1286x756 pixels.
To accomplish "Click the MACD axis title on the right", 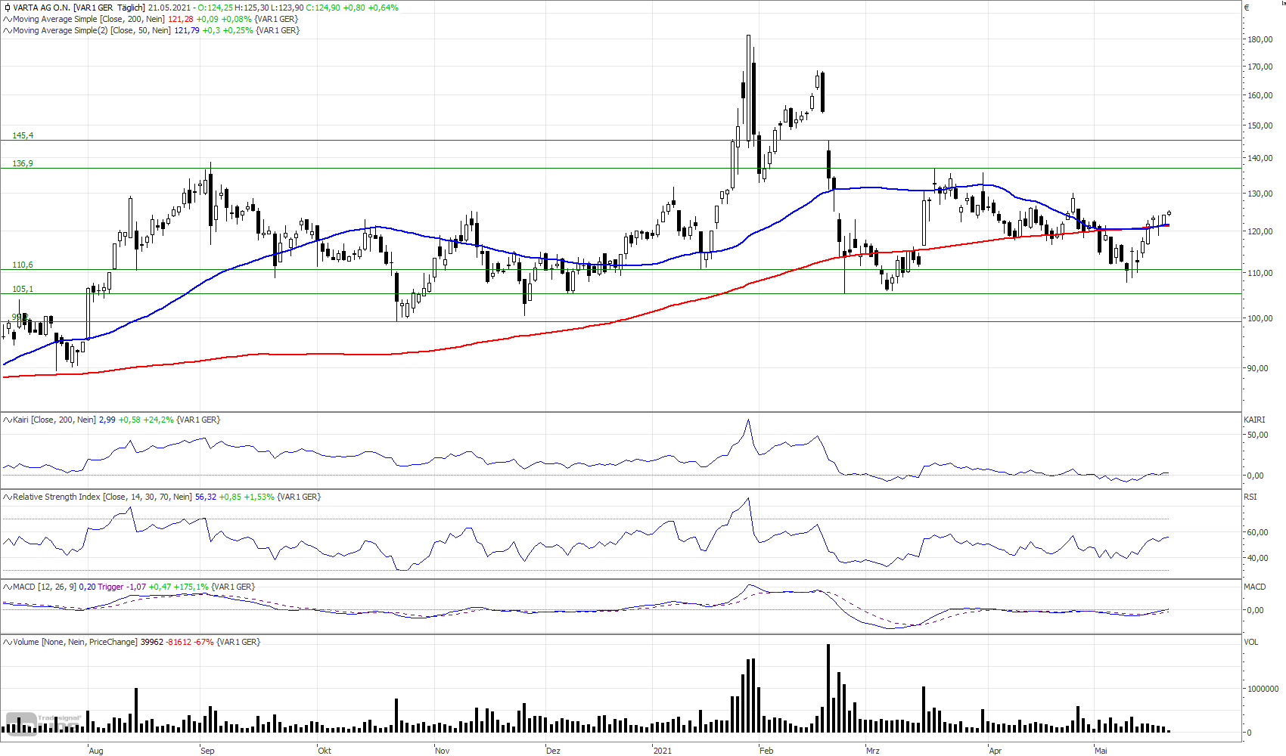I will [x=1255, y=587].
